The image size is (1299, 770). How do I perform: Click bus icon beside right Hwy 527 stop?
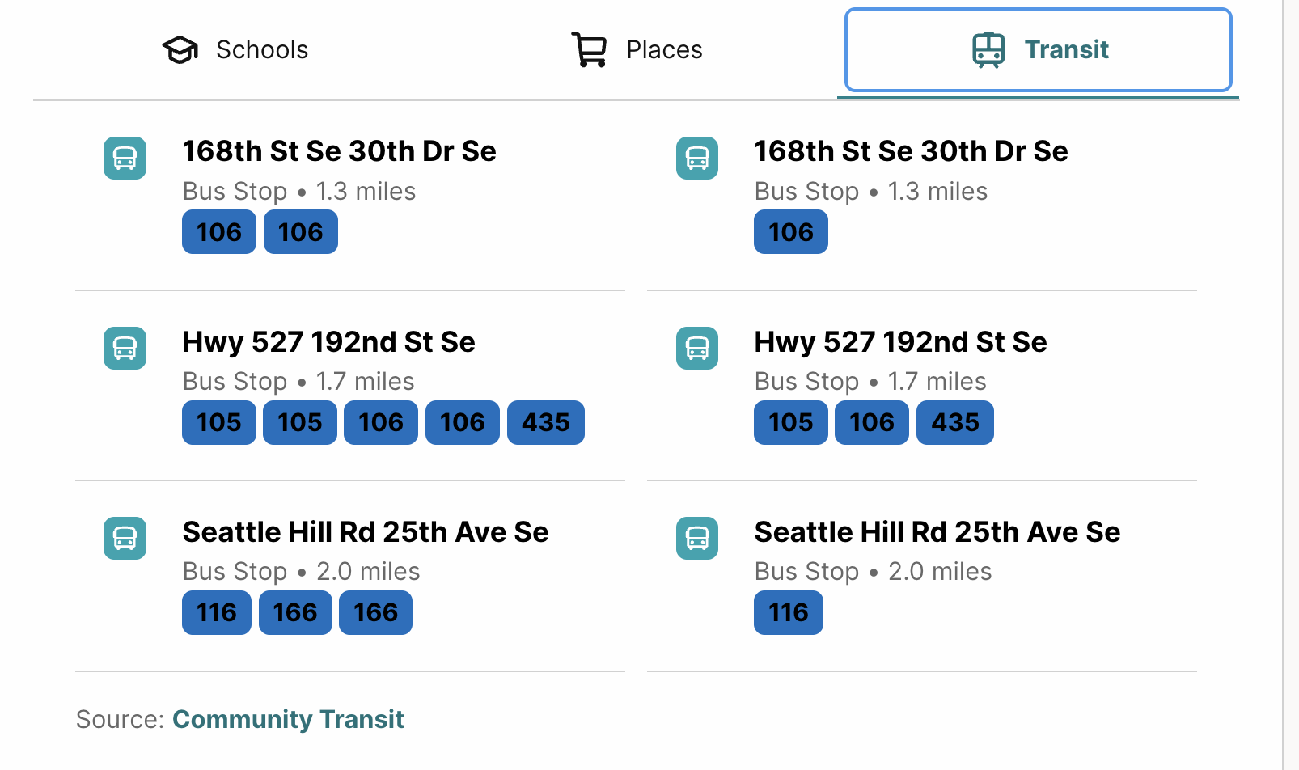pyautogui.click(x=697, y=348)
